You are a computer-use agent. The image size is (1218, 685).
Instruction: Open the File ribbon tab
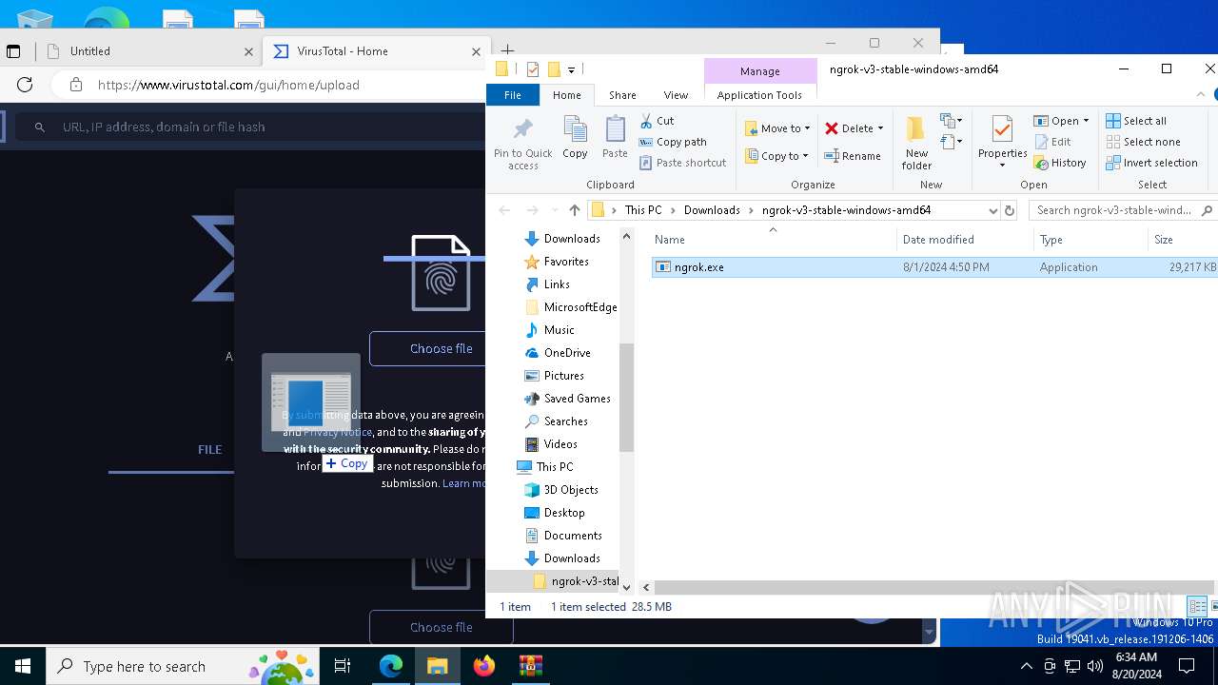(x=512, y=95)
